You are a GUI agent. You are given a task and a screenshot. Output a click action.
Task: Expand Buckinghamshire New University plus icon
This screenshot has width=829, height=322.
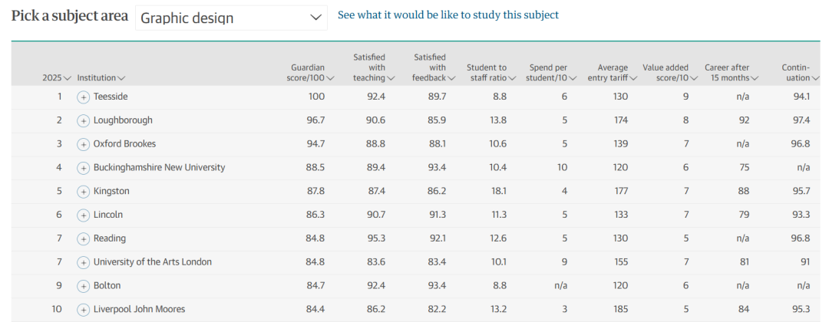[x=83, y=168]
